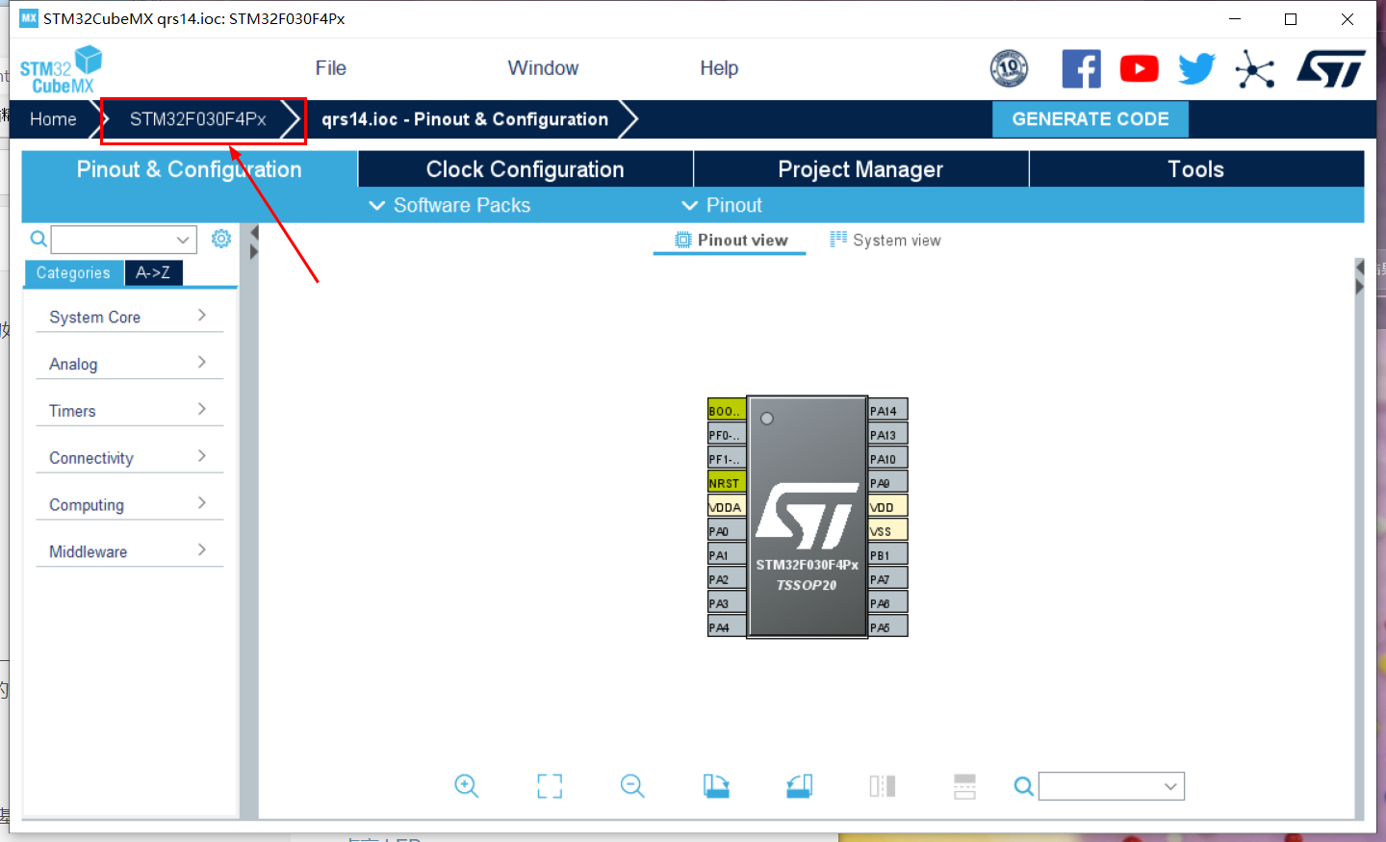Switch to the Project Manager tab
The image size is (1386, 842).
tap(860, 169)
